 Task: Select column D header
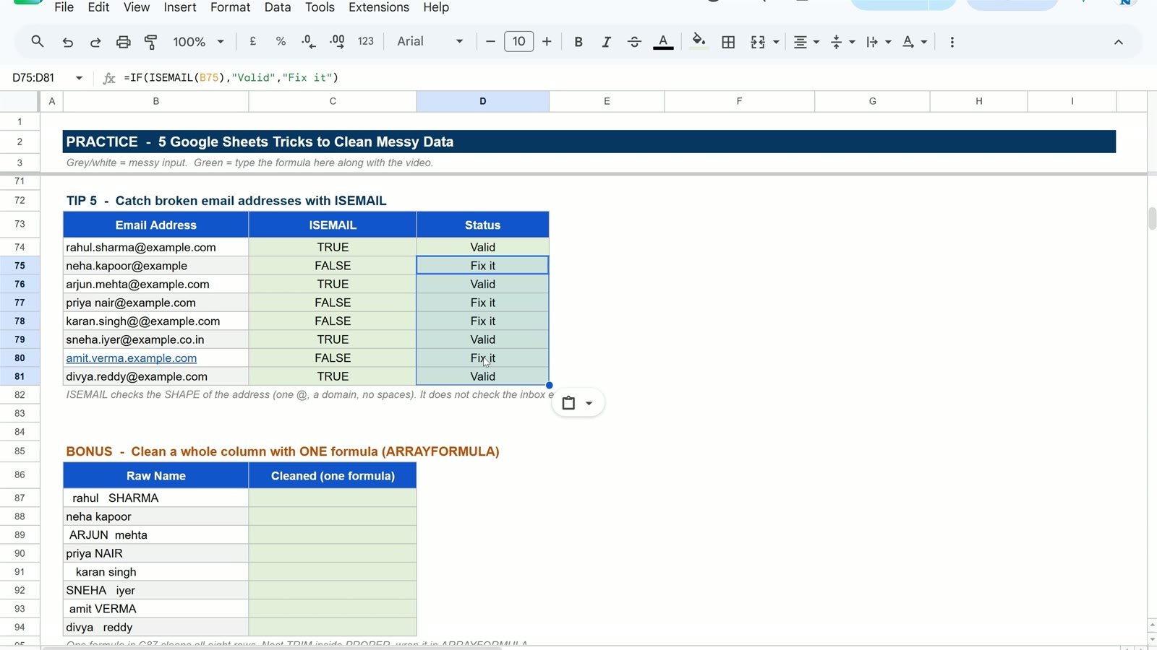[482, 101]
